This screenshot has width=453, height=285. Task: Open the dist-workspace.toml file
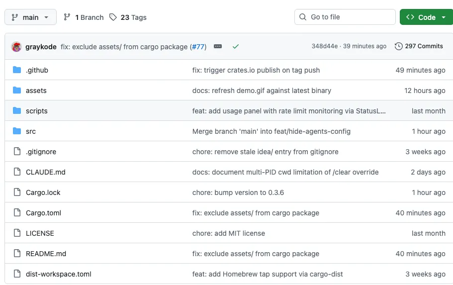[58, 274]
